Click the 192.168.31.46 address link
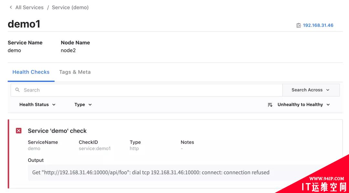 318,26
